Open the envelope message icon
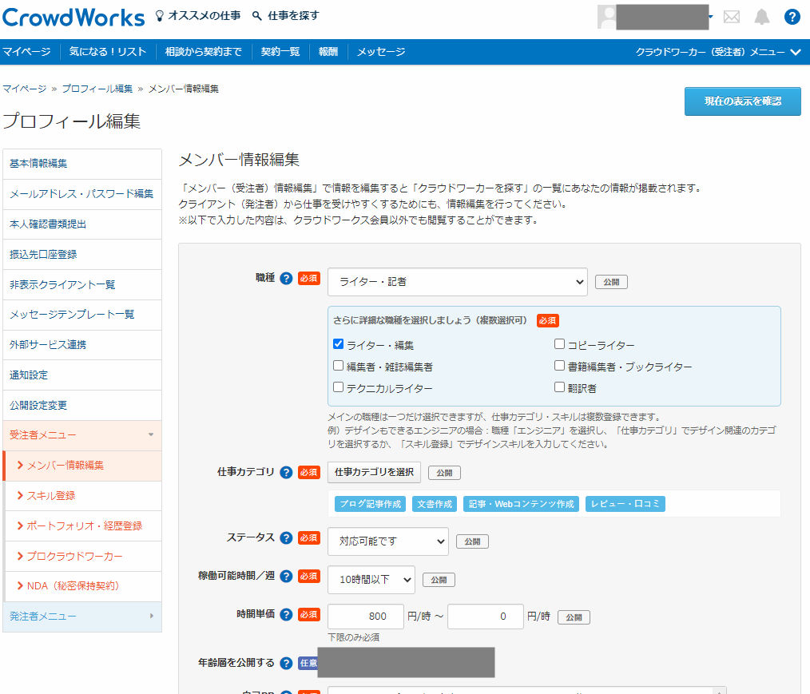 (731, 15)
